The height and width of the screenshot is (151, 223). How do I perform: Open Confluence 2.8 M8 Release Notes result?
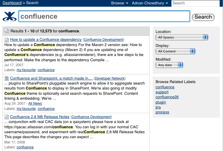[x=40, y=117]
